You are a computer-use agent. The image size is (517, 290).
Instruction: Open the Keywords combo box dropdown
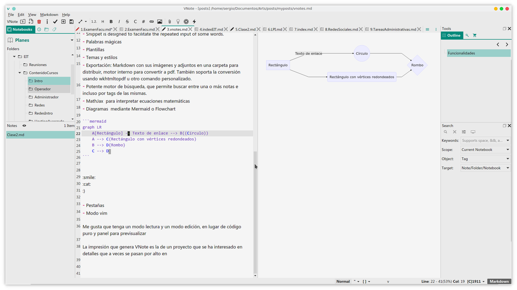(x=508, y=140)
